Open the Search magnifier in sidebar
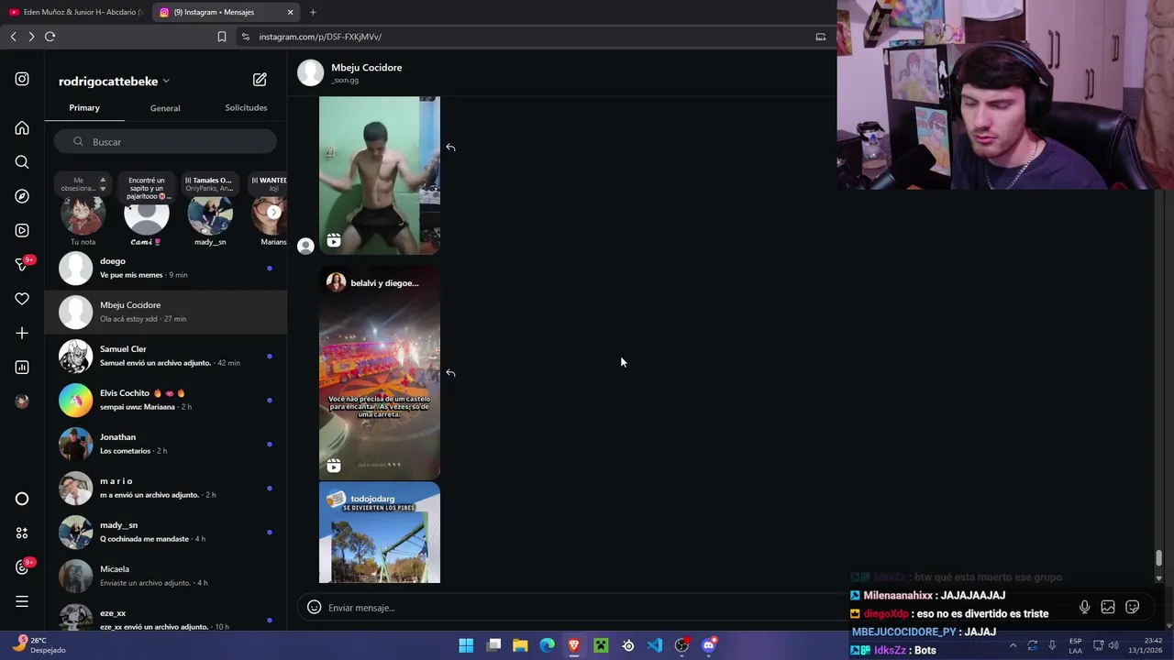 (22, 162)
